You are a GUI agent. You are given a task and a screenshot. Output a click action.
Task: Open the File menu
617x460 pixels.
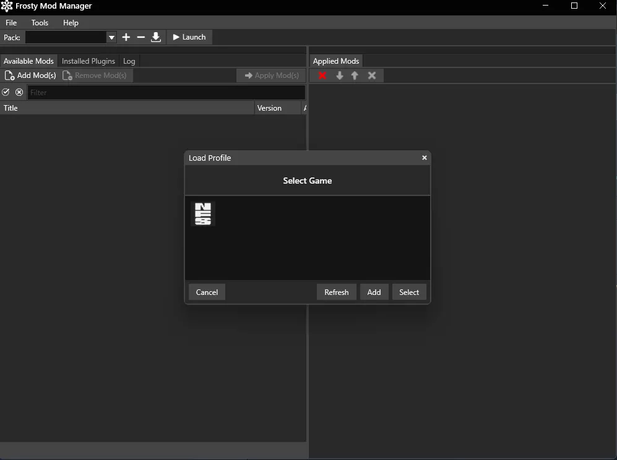(11, 23)
